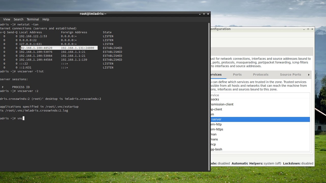Switch to the Protocols tab
The image size is (326, 183).
(x=261, y=74)
